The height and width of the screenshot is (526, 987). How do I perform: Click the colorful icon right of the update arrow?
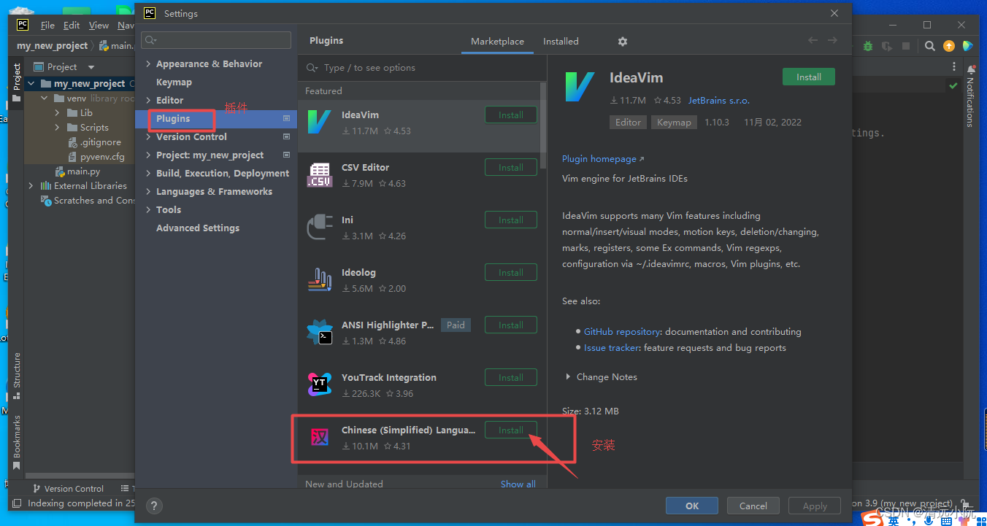pos(967,46)
